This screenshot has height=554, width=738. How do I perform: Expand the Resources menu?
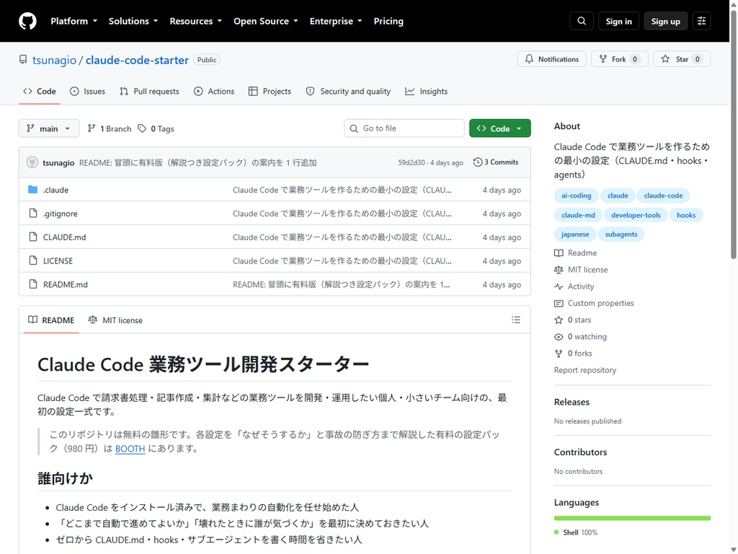(195, 21)
